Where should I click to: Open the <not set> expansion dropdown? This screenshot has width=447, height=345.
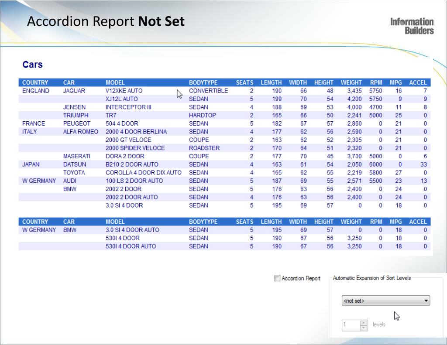pyautogui.click(x=386, y=301)
